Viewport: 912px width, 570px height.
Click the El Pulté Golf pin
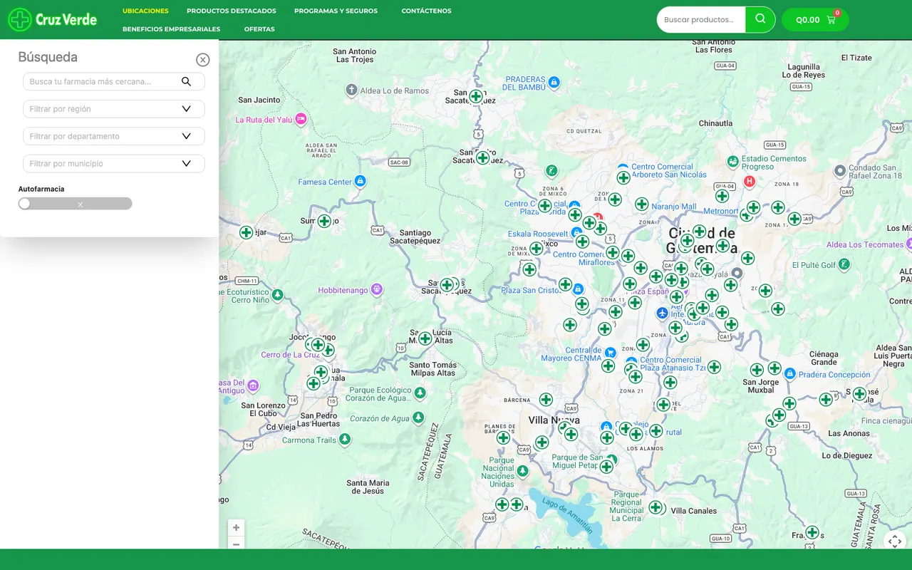click(844, 264)
